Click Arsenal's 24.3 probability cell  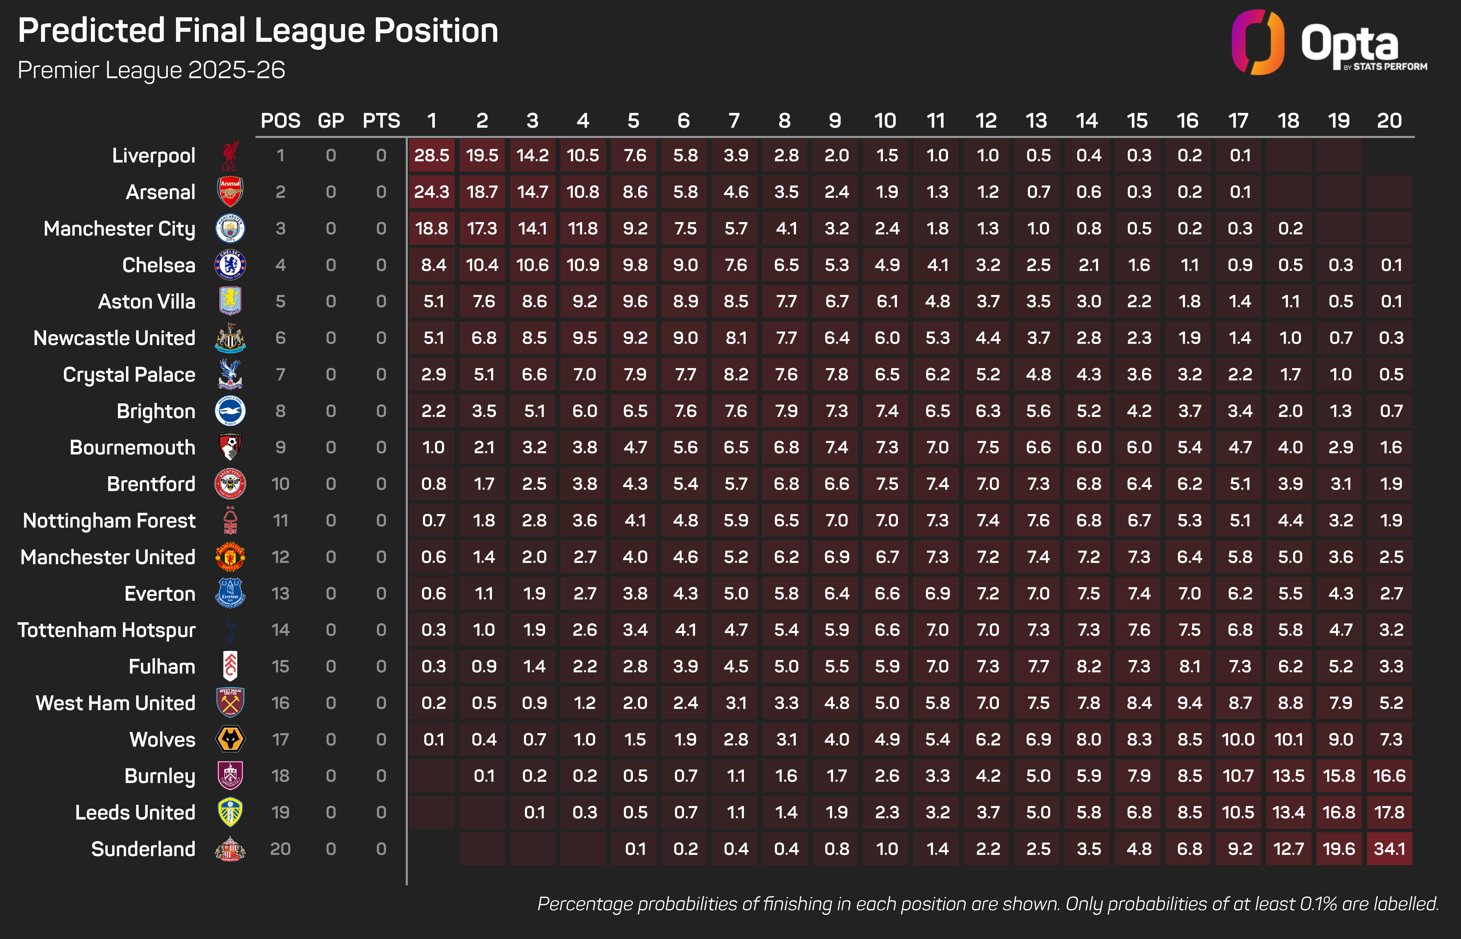click(432, 192)
